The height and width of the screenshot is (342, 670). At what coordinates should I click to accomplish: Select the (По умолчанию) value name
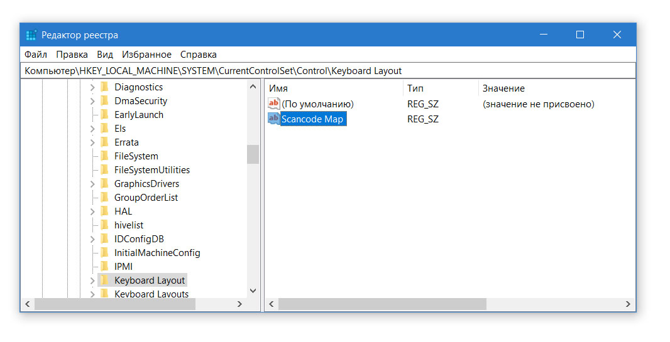click(x=317, y=104)
